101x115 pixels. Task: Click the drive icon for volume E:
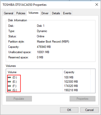point(9,82)
